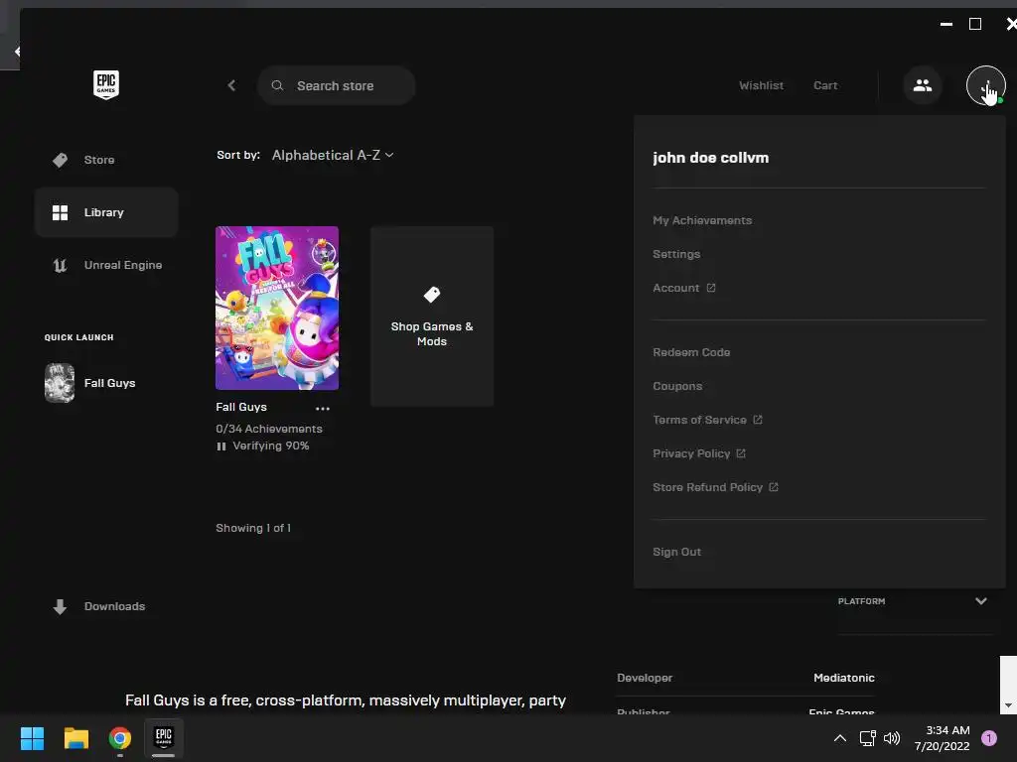Show hidden tray icons chevron
This screenshot has height=762, width=1017.
840,738
